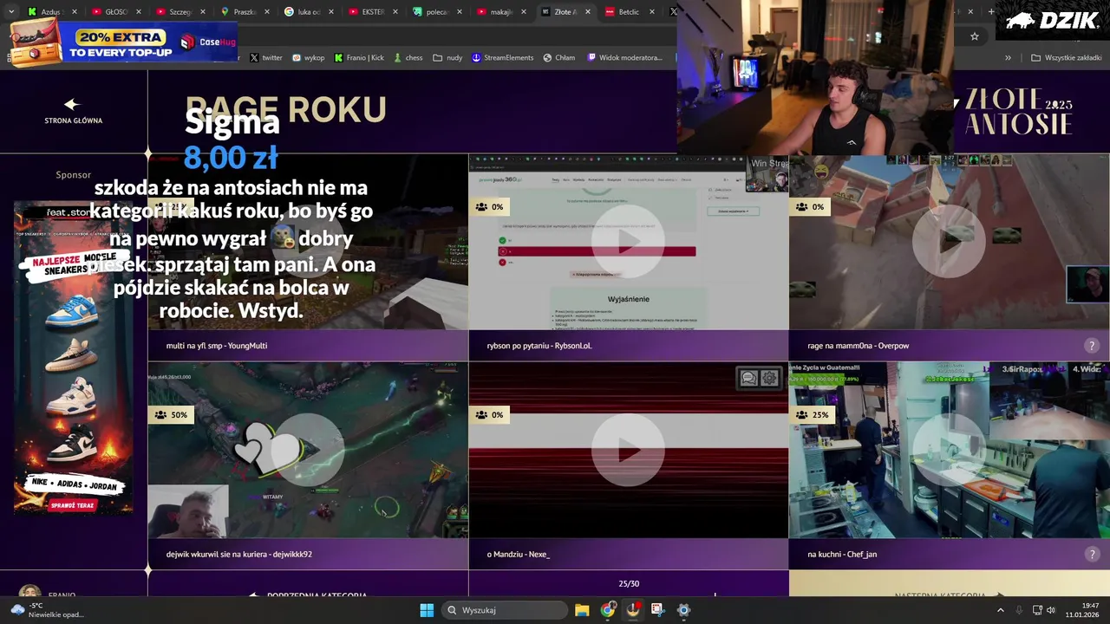Bookmark this page with the star icon

(975, 36)
